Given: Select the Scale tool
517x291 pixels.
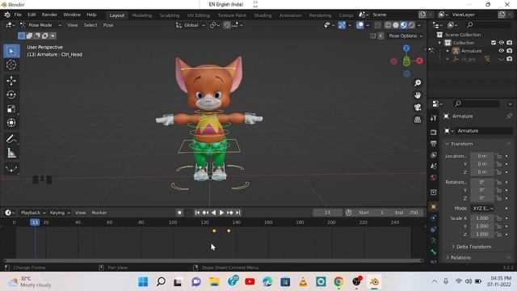Looking at the screenshot, I should [11, 109].
